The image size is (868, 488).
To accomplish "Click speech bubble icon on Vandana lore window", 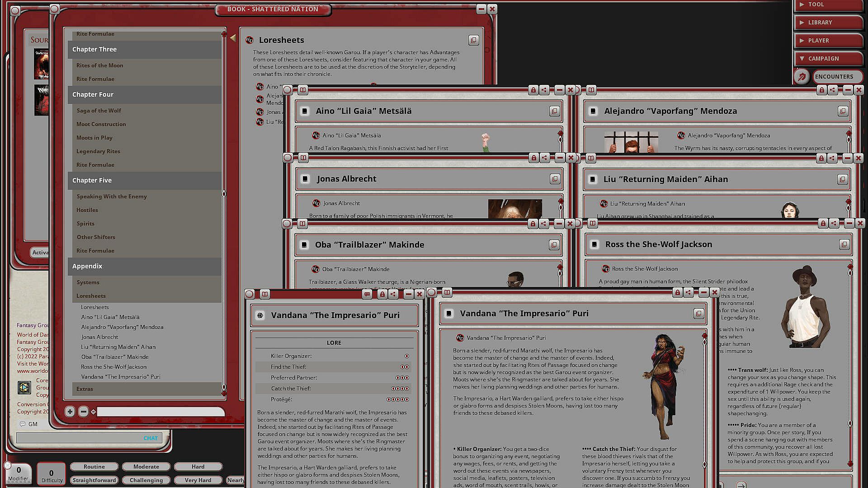I will [x=367, y=295].
